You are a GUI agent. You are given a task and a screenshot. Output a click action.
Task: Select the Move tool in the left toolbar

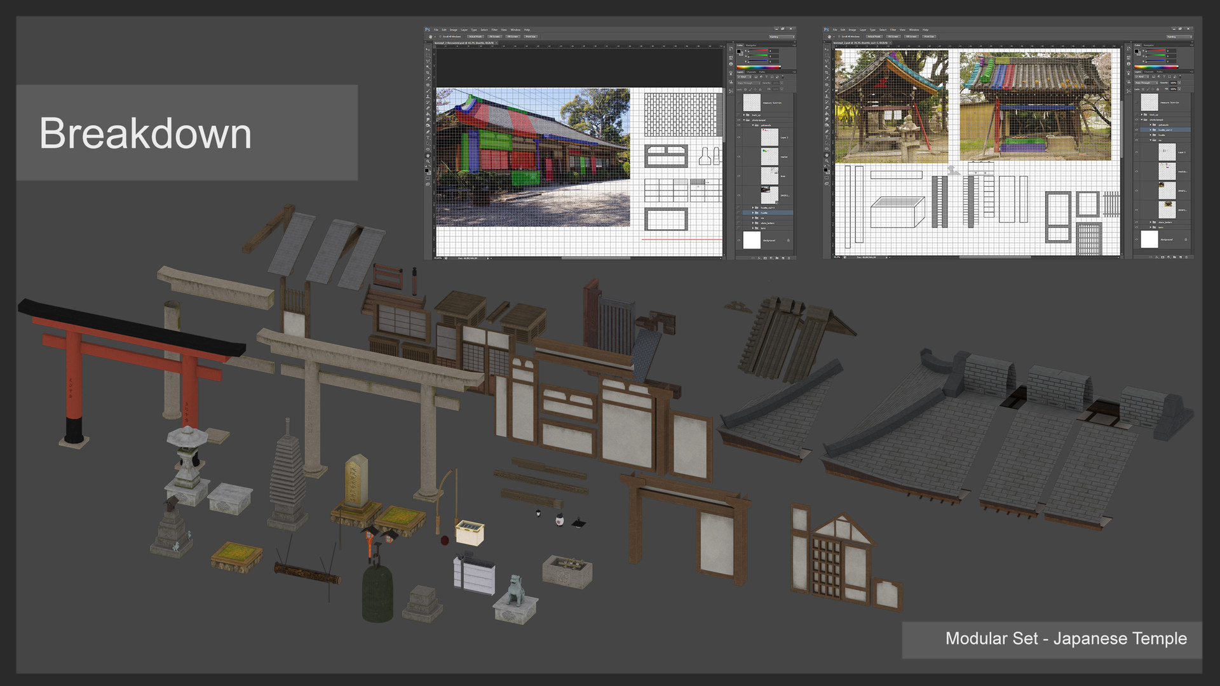427,48
